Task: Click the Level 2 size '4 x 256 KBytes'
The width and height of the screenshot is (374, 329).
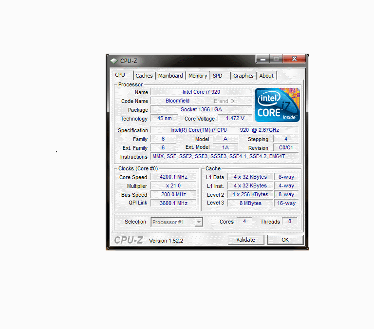Action: point(250,195)
